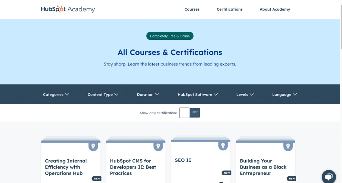Click lightbulb badge on Building Your Business card
This screenshot has width=342, height=183.
point(288,146)
